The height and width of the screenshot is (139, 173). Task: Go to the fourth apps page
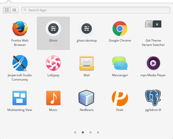click(98, 132)
